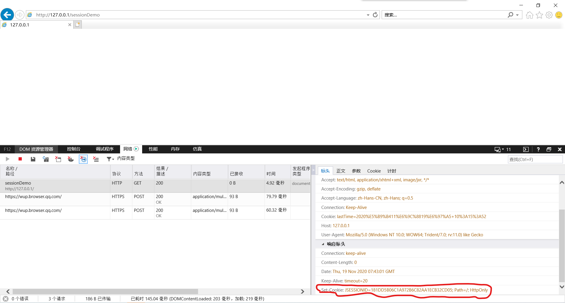565x303 pixels.
Task: Click the 查找(Ctrl+F) search field
Action: pos(535,159)
